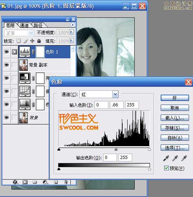Screen dimensions: 193x197
Task: Create a new layer group folder
Action: point(35,182)
